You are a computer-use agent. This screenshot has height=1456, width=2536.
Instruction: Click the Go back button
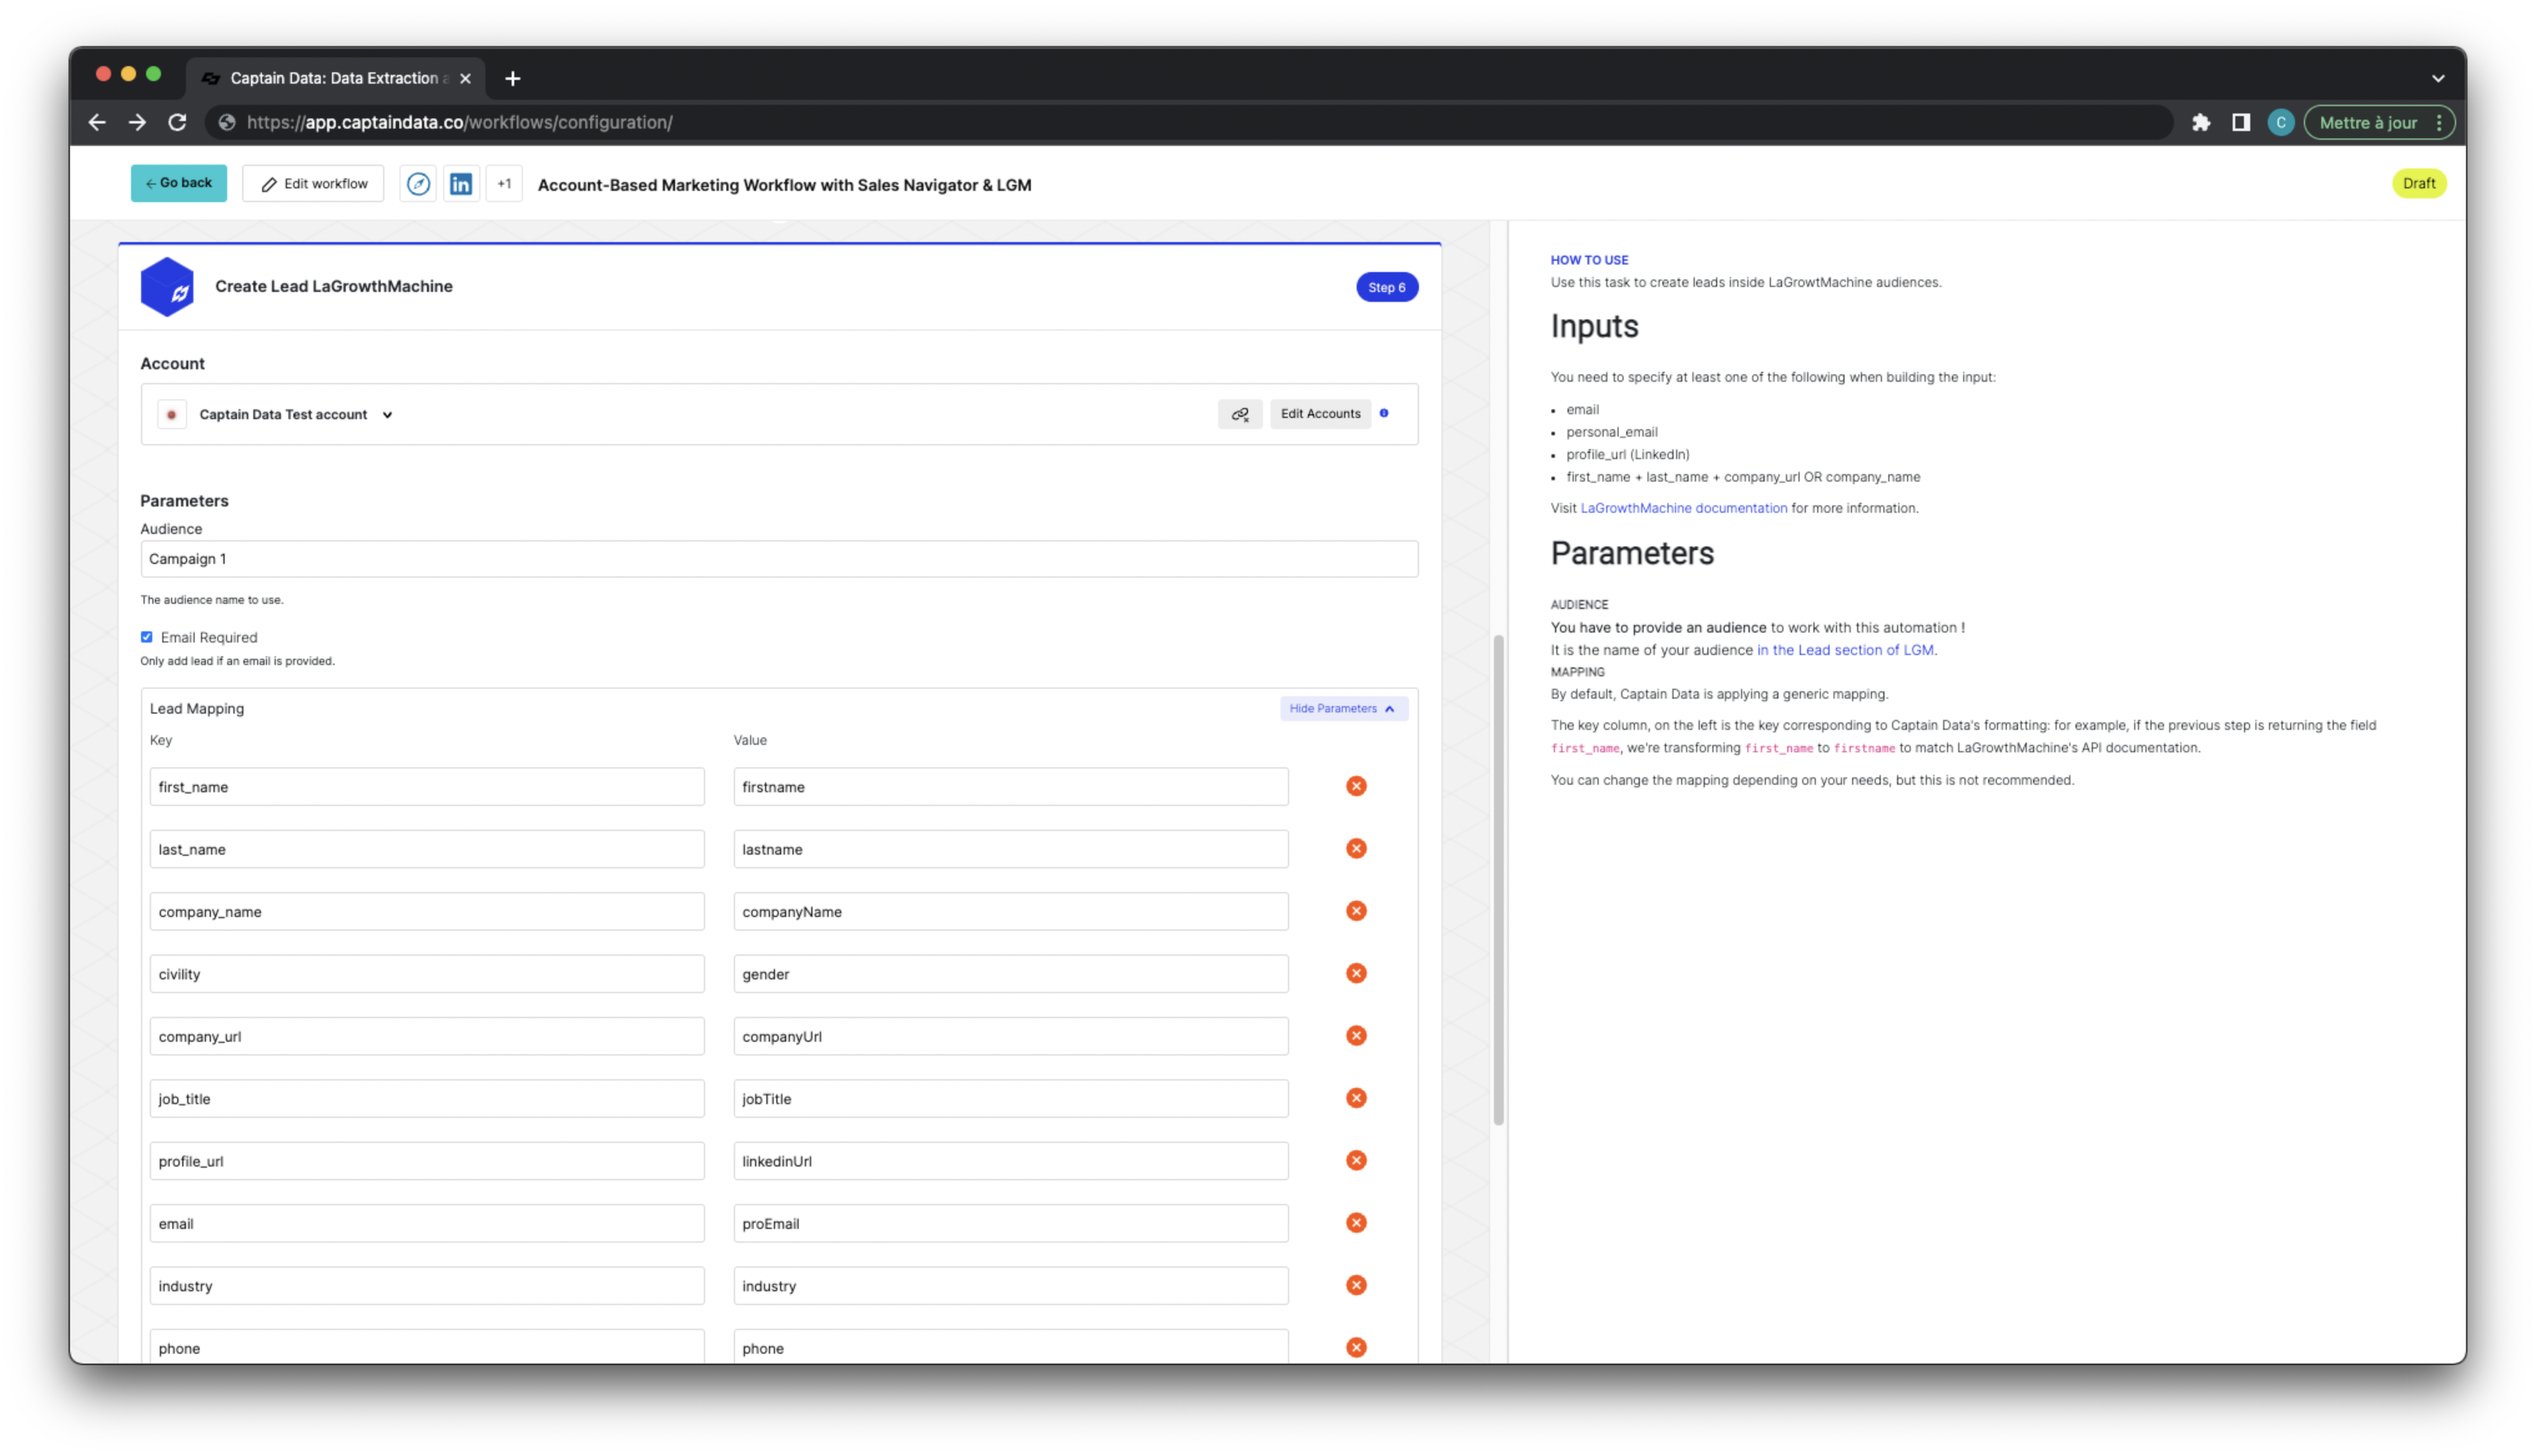pos(179,183)
